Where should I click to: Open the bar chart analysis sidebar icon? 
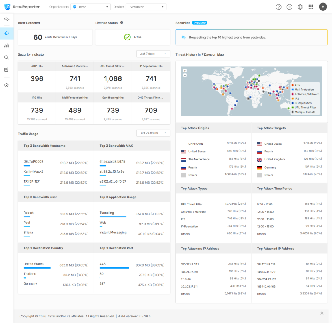7,45
